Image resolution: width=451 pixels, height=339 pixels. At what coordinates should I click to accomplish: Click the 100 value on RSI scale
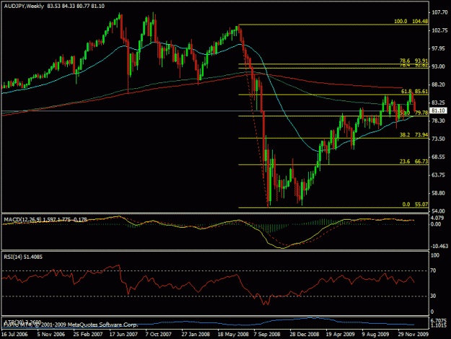(x=435, y=255)
